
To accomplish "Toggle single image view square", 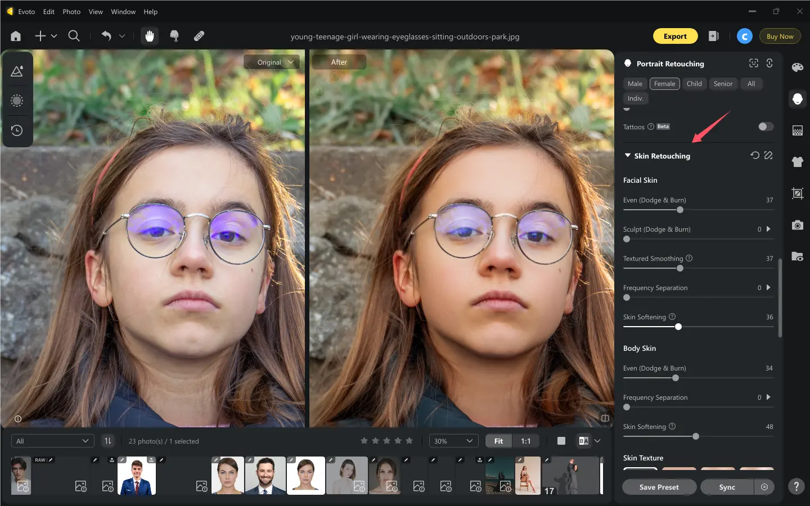I will tap(561, 441).
